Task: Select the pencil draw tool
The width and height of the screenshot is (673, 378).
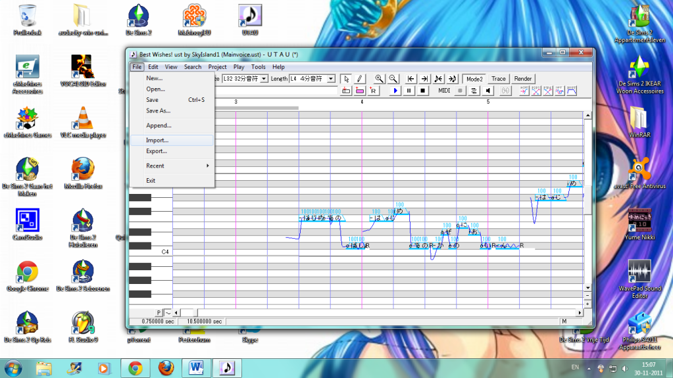Action: pos(360,79)
